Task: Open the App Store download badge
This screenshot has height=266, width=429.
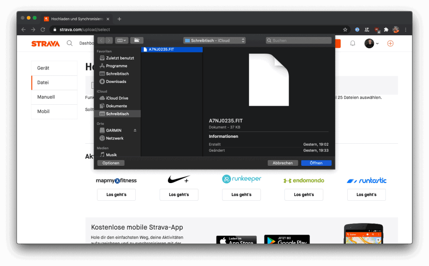Action: [236, 240]
